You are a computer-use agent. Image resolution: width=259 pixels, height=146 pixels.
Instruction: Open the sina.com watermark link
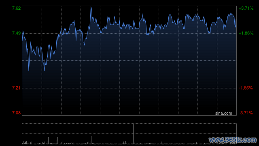pos(223,114)
